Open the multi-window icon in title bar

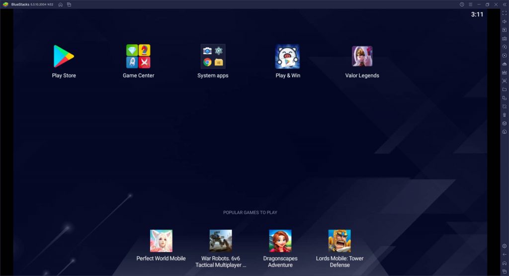tap(69, 4)
